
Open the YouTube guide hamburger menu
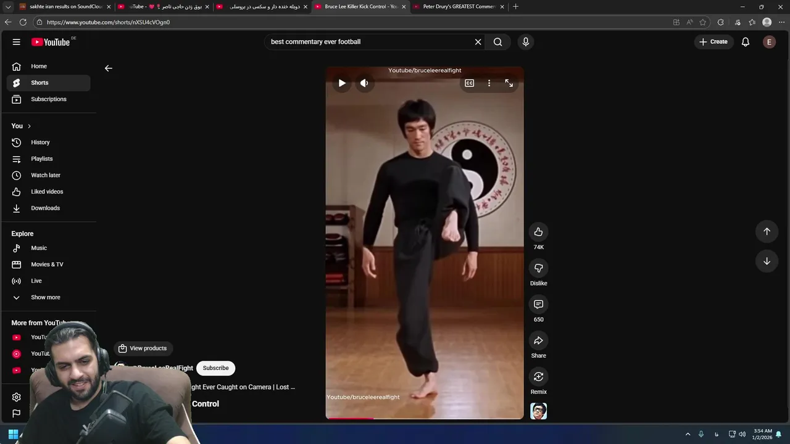[17, 42]
